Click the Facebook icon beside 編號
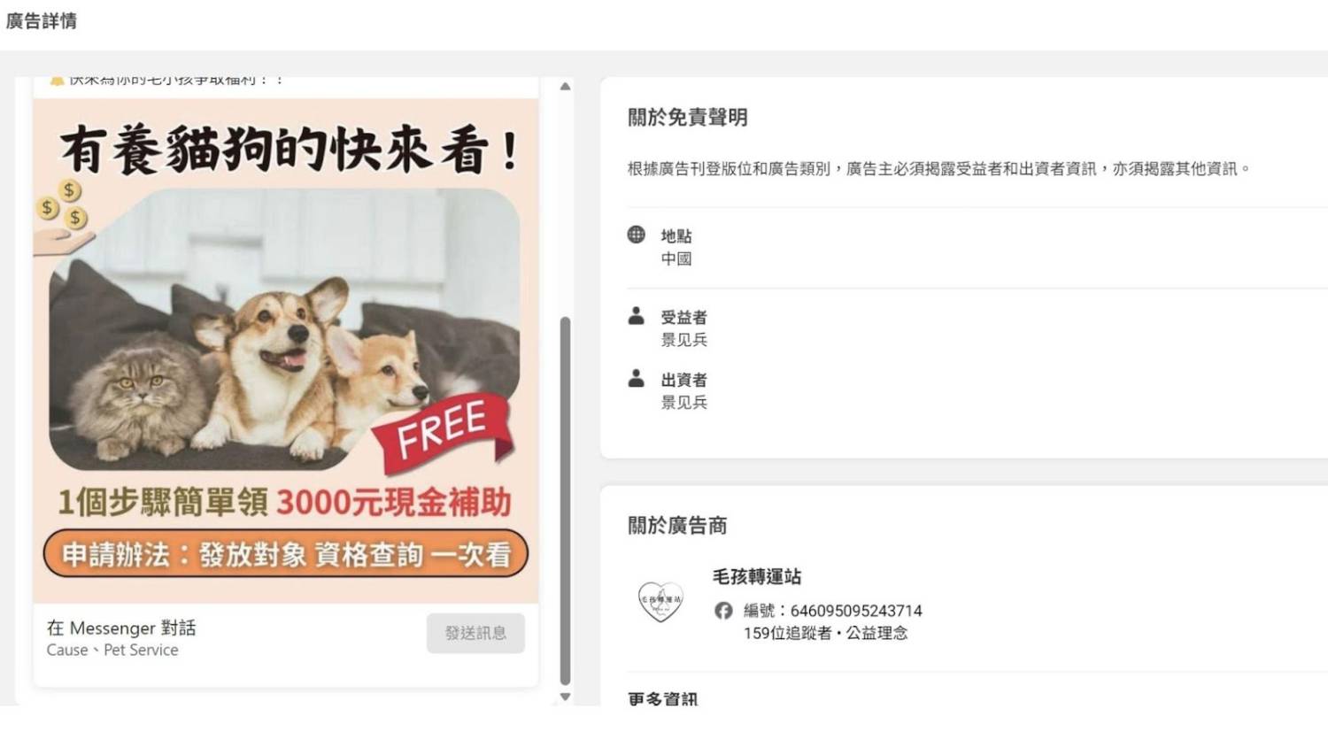The height and width of the screenshot is (732, 1328). point(723,611)
